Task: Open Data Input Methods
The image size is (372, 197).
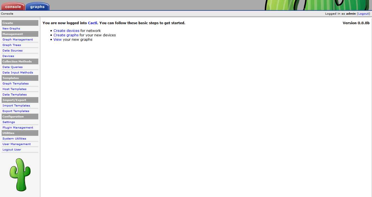Action: (x=18, y=73)
